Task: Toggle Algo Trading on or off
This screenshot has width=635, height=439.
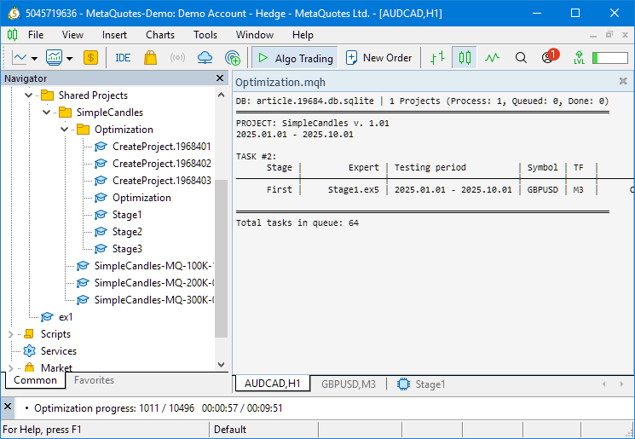Action: pos(295,58)
